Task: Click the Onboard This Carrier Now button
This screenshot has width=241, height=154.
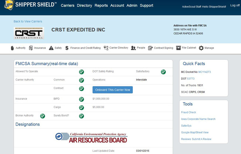Action: click(x=113, y=90)
